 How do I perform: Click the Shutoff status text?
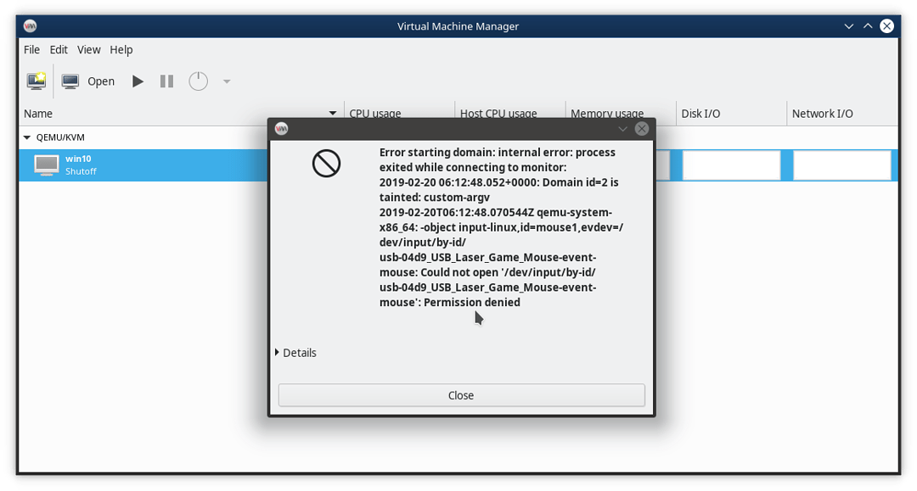click(81, 171)
